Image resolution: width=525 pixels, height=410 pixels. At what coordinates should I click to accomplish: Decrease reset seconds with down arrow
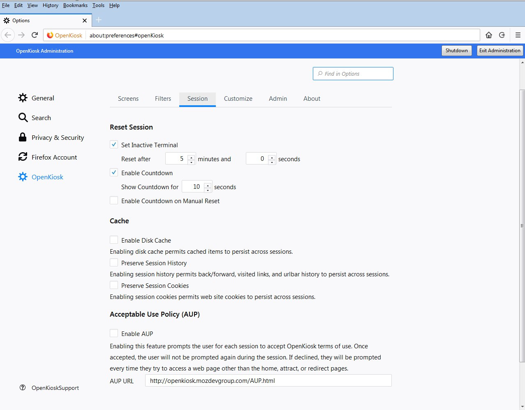pos(272,162)
